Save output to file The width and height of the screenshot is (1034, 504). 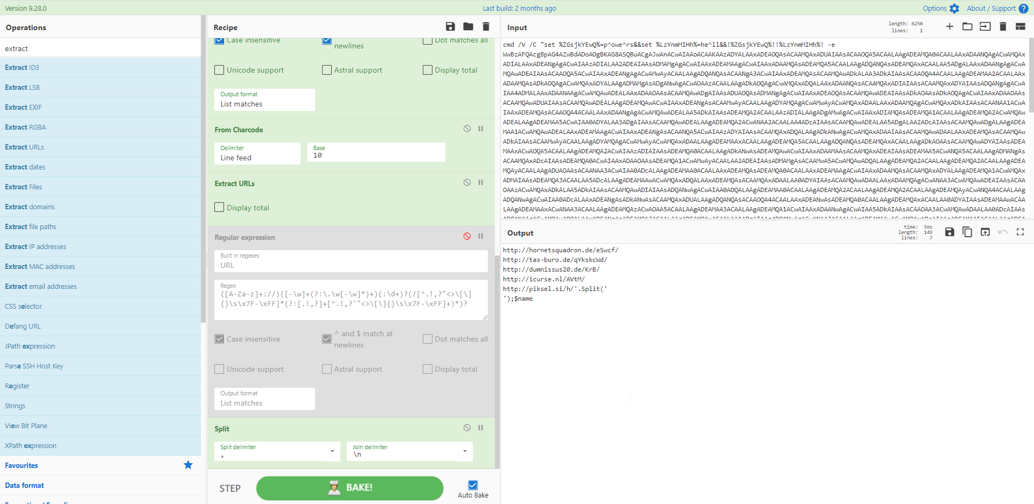click(x=949, y=232)
